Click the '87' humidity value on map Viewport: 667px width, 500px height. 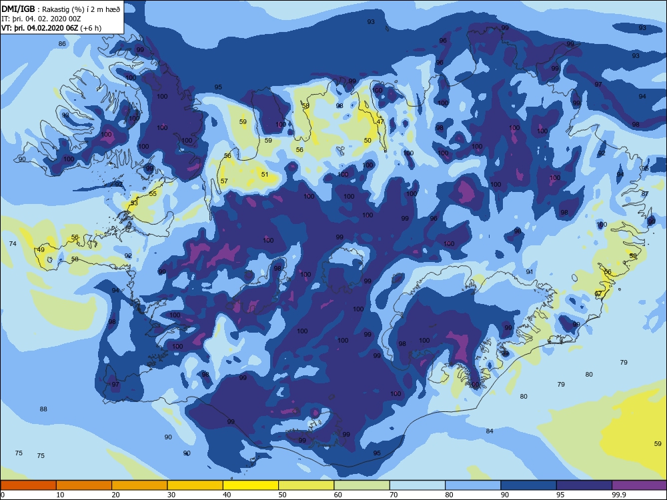645,193
